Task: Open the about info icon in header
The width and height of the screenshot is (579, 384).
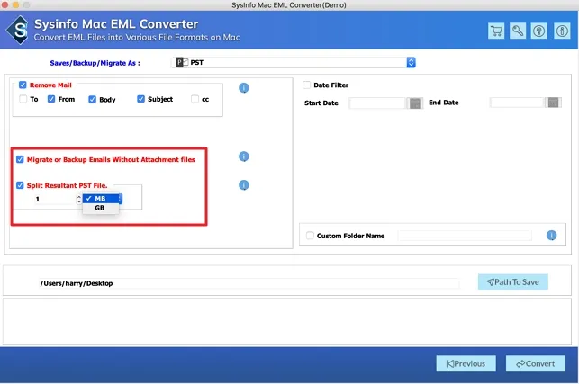Action: click(x=562, y=31)
